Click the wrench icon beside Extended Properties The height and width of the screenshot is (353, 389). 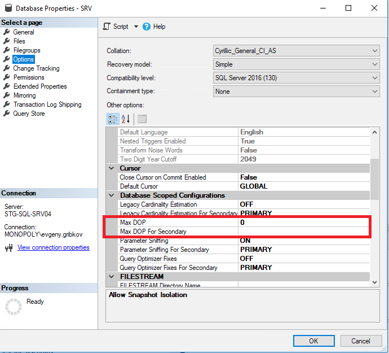pos(6,86)
